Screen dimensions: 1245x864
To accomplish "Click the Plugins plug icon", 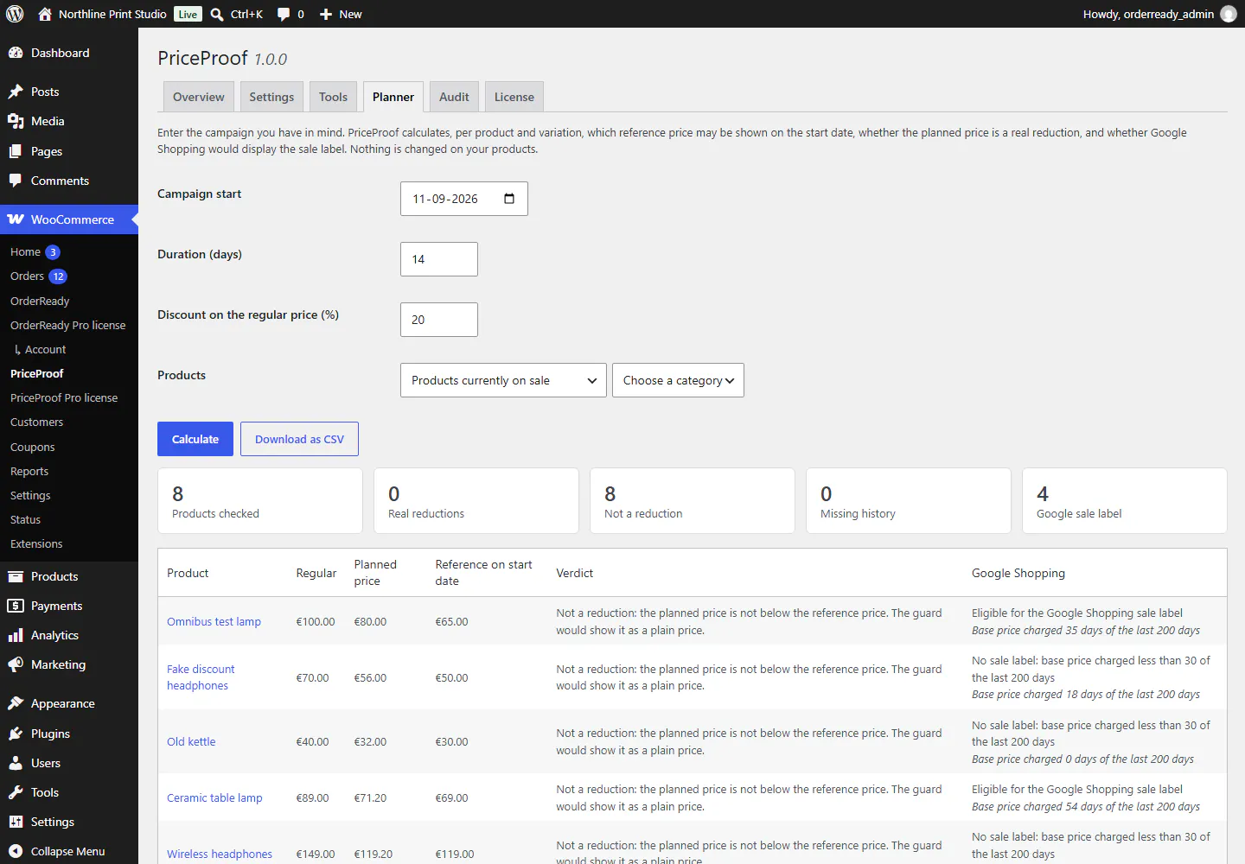I will pos(16,734).
